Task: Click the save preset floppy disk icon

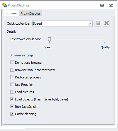Action: click(98, 23)
